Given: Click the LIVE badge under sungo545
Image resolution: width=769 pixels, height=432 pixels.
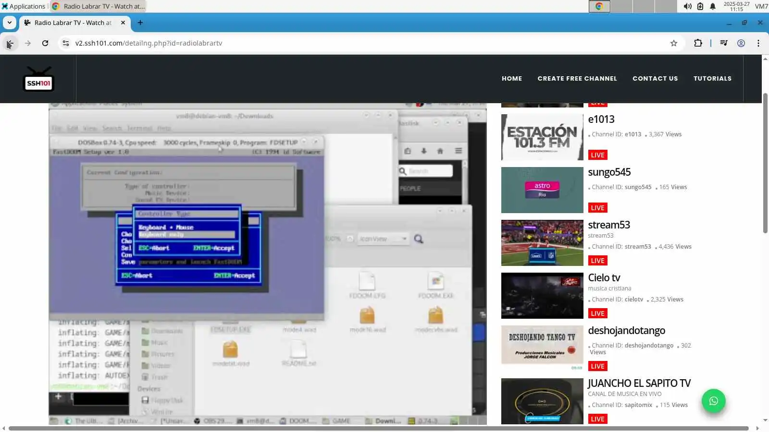Looking at the screenshot, I should click(x=597, y=208).
